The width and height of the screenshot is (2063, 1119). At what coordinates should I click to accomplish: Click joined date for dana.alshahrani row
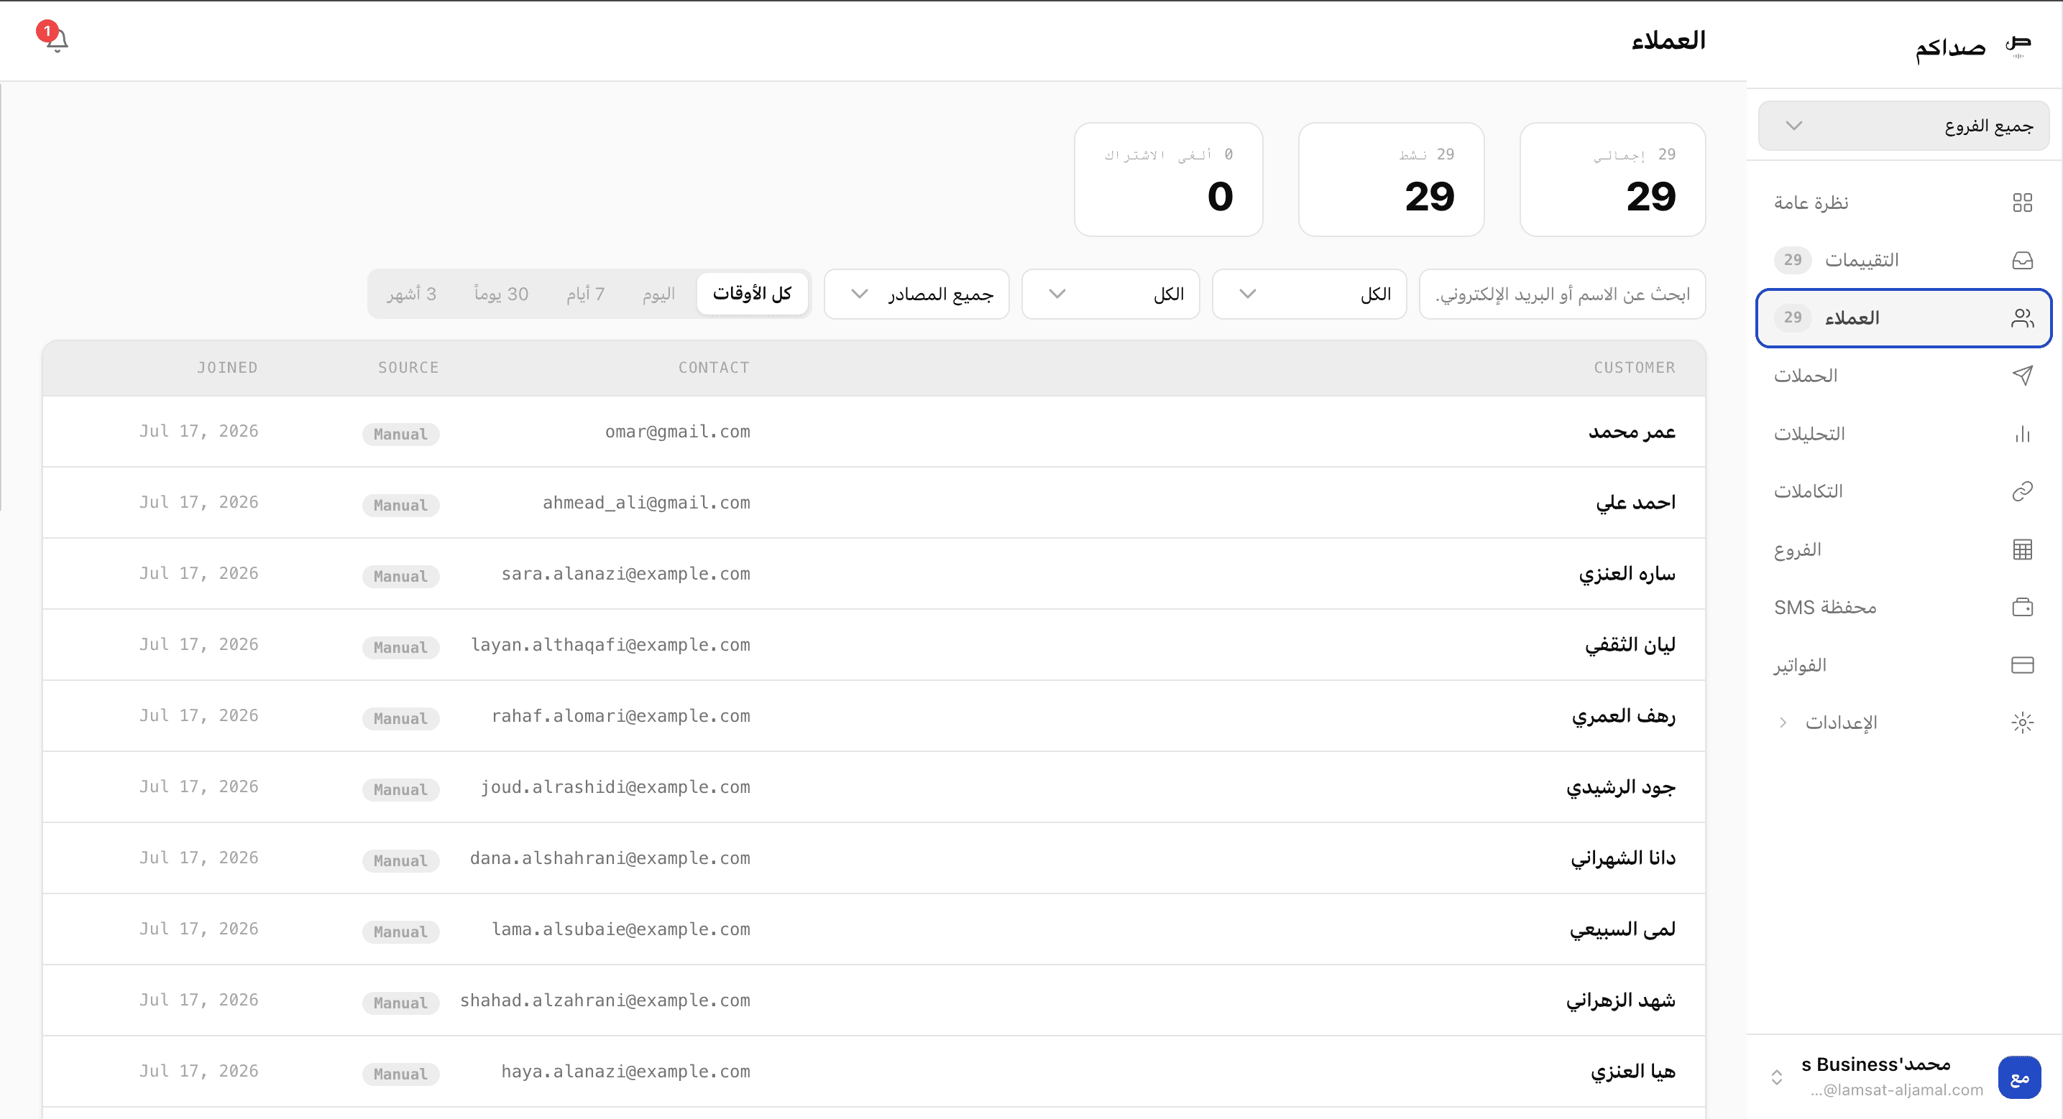coord(198,858)
